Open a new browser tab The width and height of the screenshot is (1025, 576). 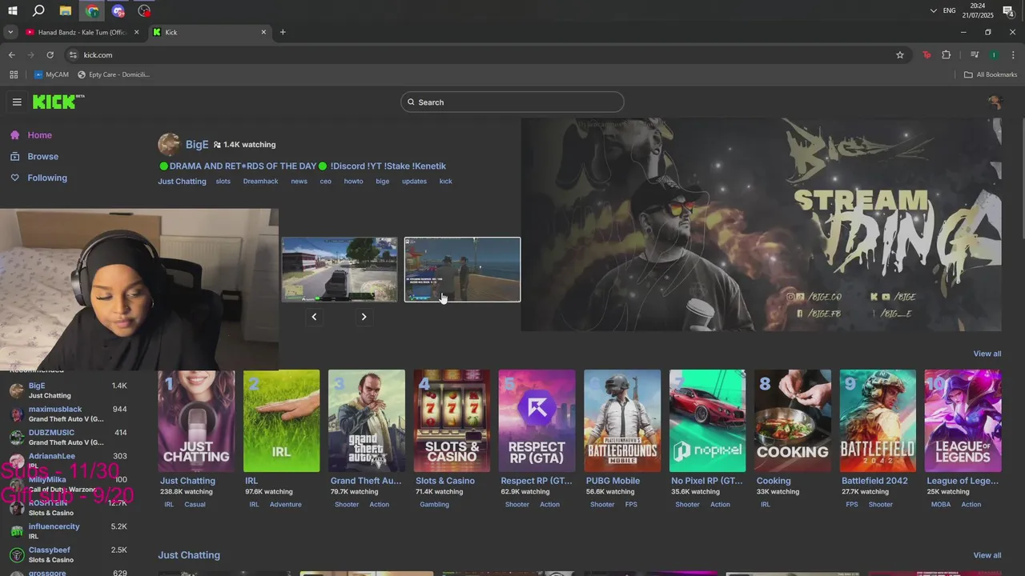pyautogui.click(x=283, y=32)
